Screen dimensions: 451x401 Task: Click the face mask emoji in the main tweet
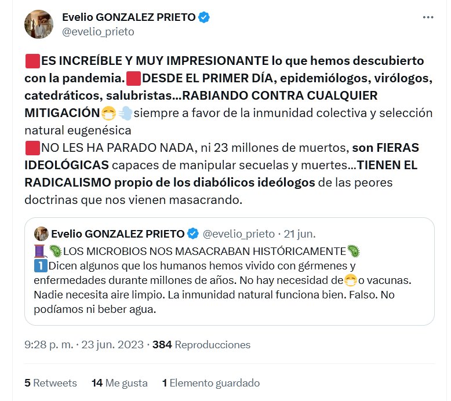pos(108,113)
